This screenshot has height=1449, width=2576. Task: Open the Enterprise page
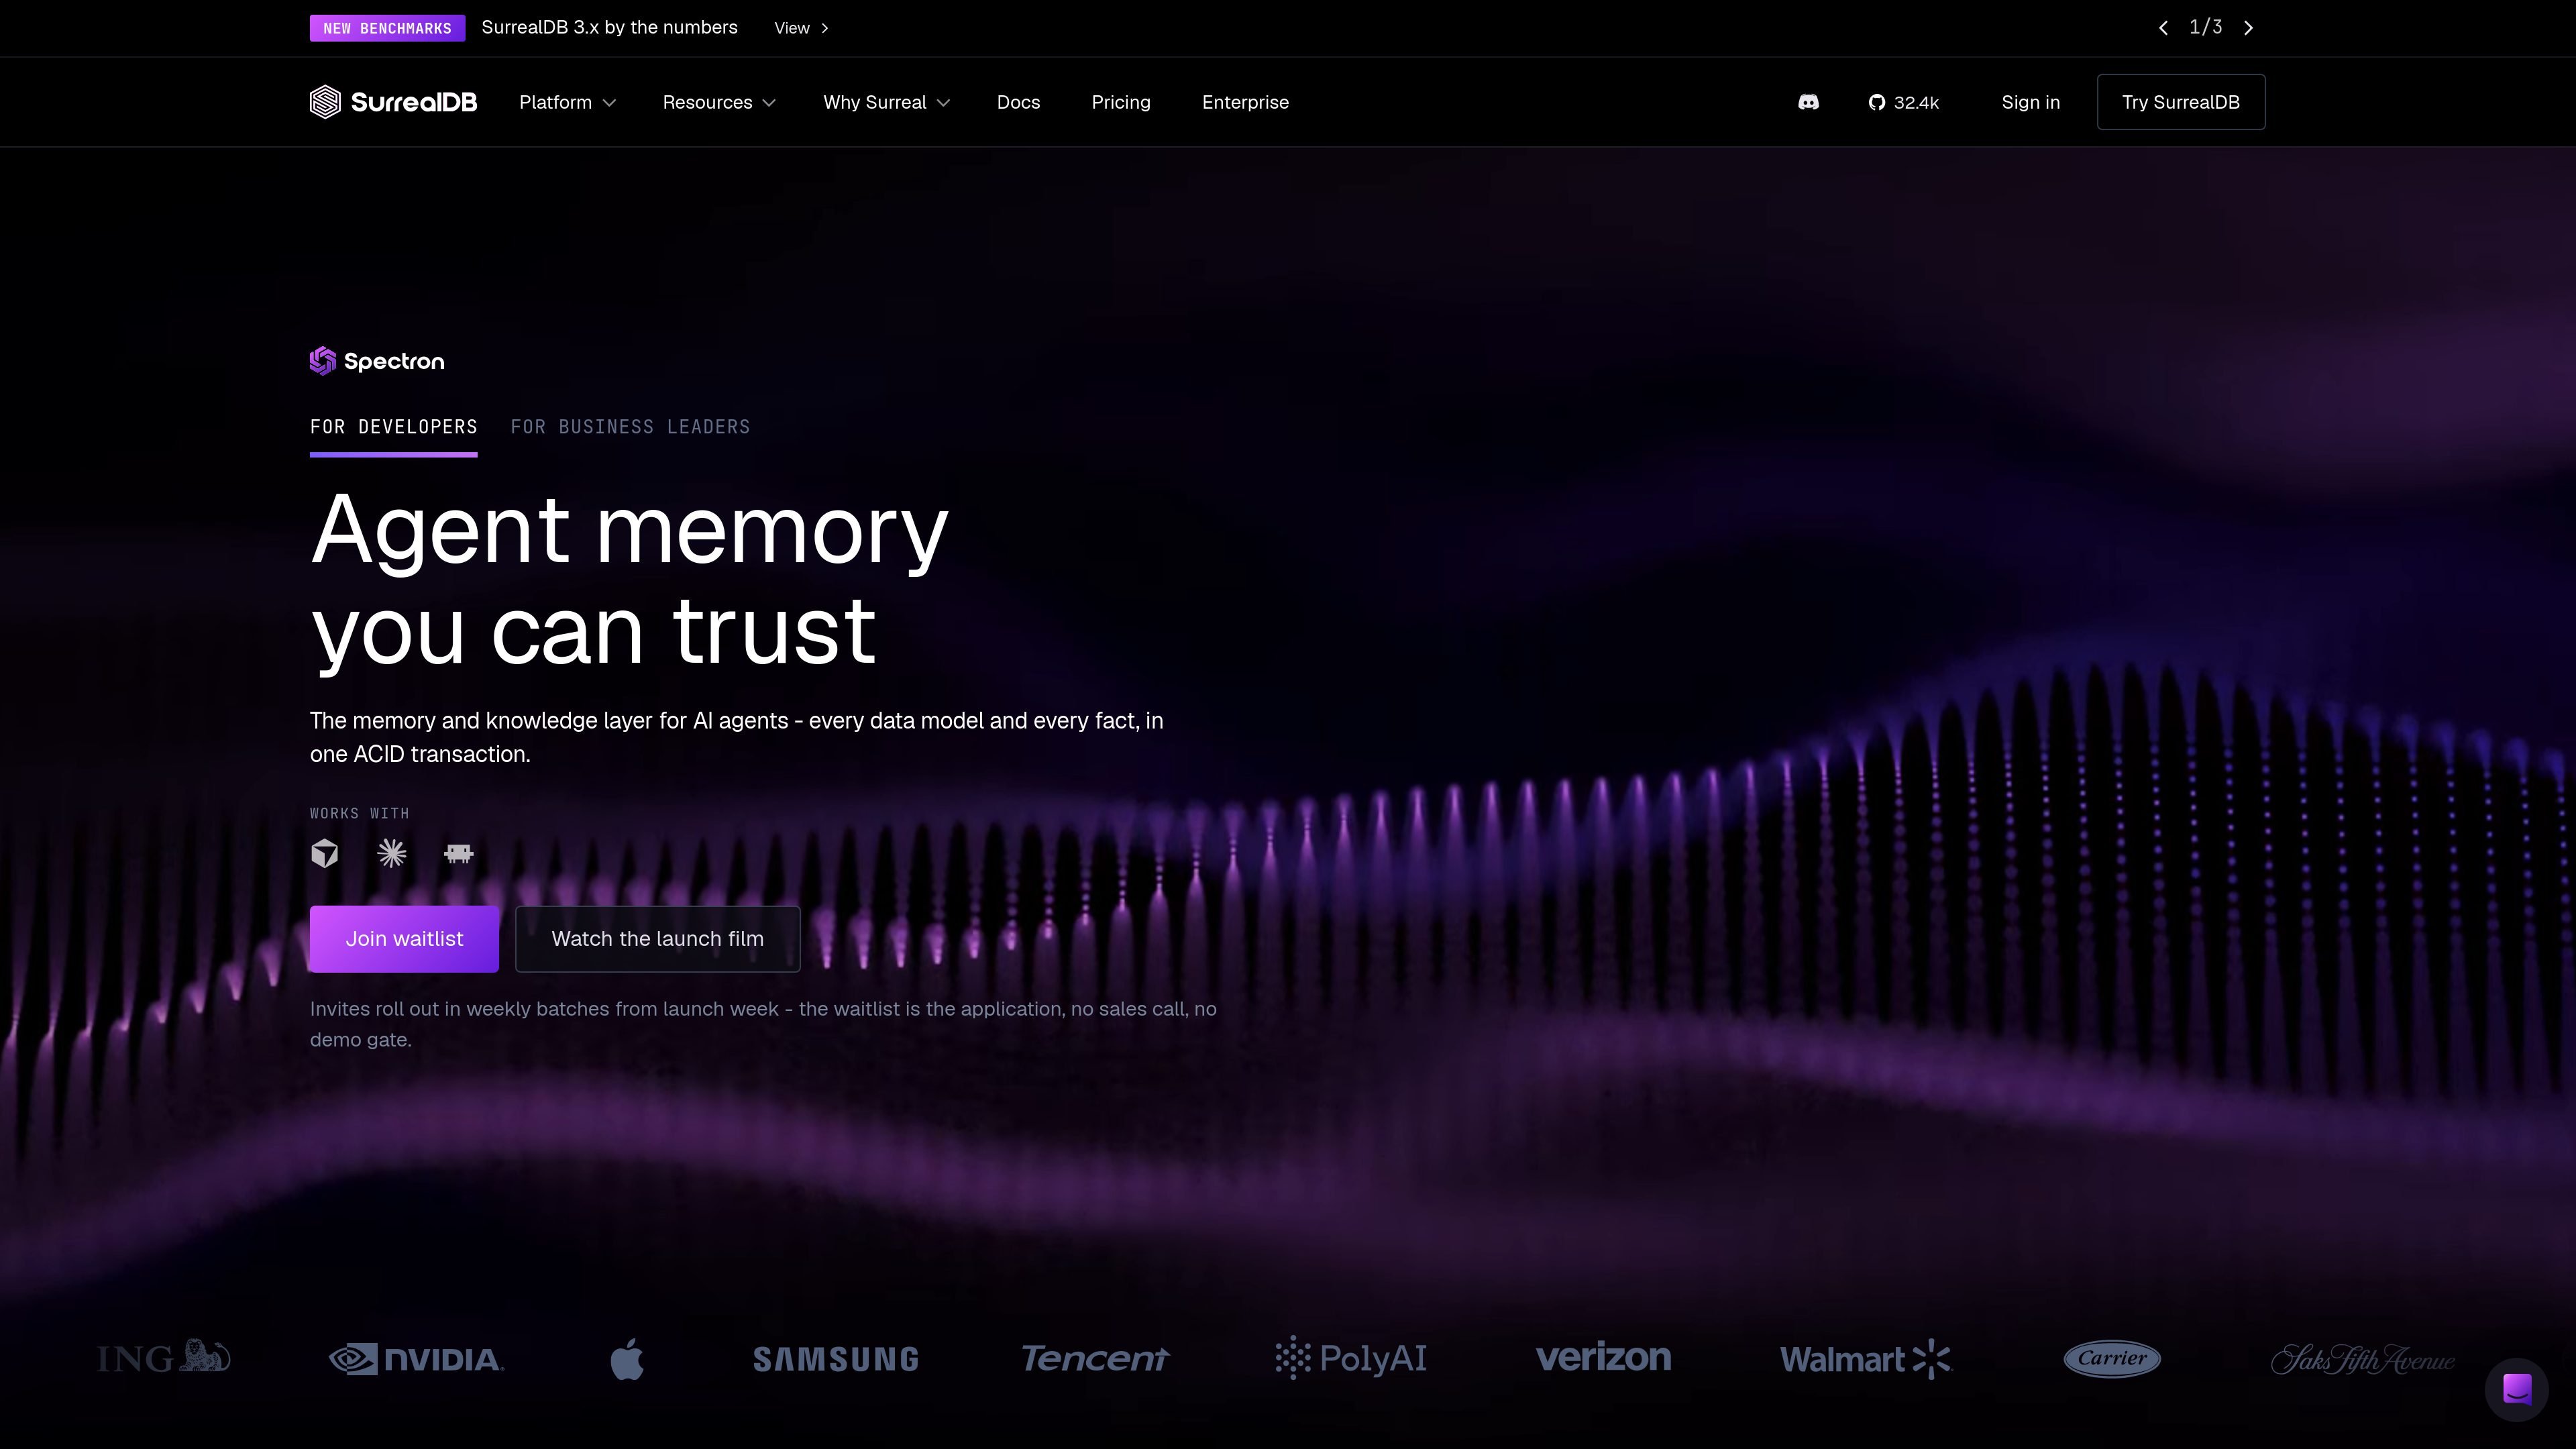(x=1245, y=102)
